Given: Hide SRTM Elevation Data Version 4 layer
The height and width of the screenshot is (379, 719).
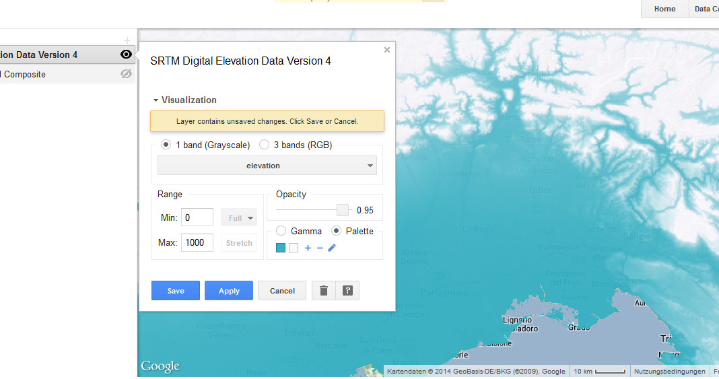Looking at the screenshot, I should (x=126, y=55).
